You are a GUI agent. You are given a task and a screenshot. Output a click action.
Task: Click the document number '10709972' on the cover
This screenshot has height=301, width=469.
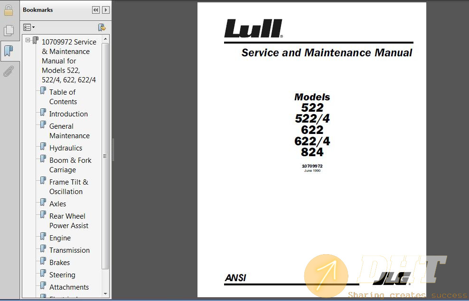[x=312, y=166]
